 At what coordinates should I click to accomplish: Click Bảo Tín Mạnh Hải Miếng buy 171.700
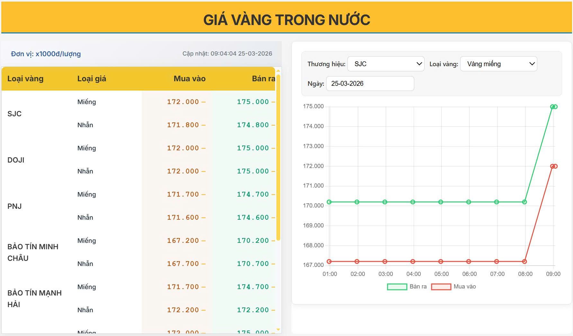click(x=183, y=287)
